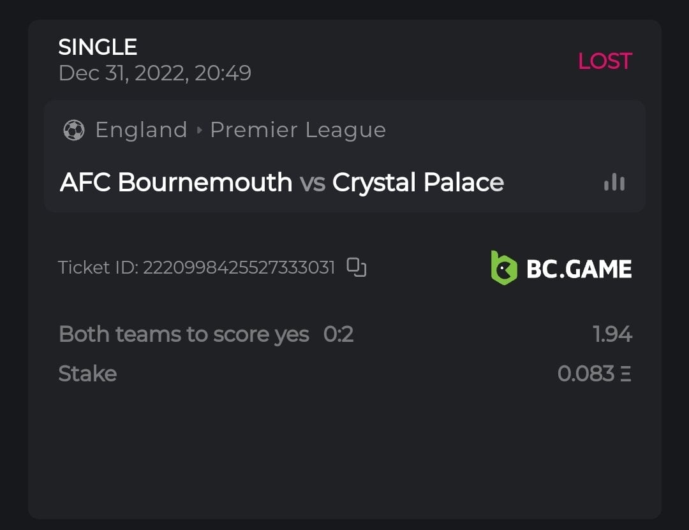This screenshot has width=689, height=530.
Task: Click the Ethereum currency symbol by stake
Action: (x=625, y=374)
